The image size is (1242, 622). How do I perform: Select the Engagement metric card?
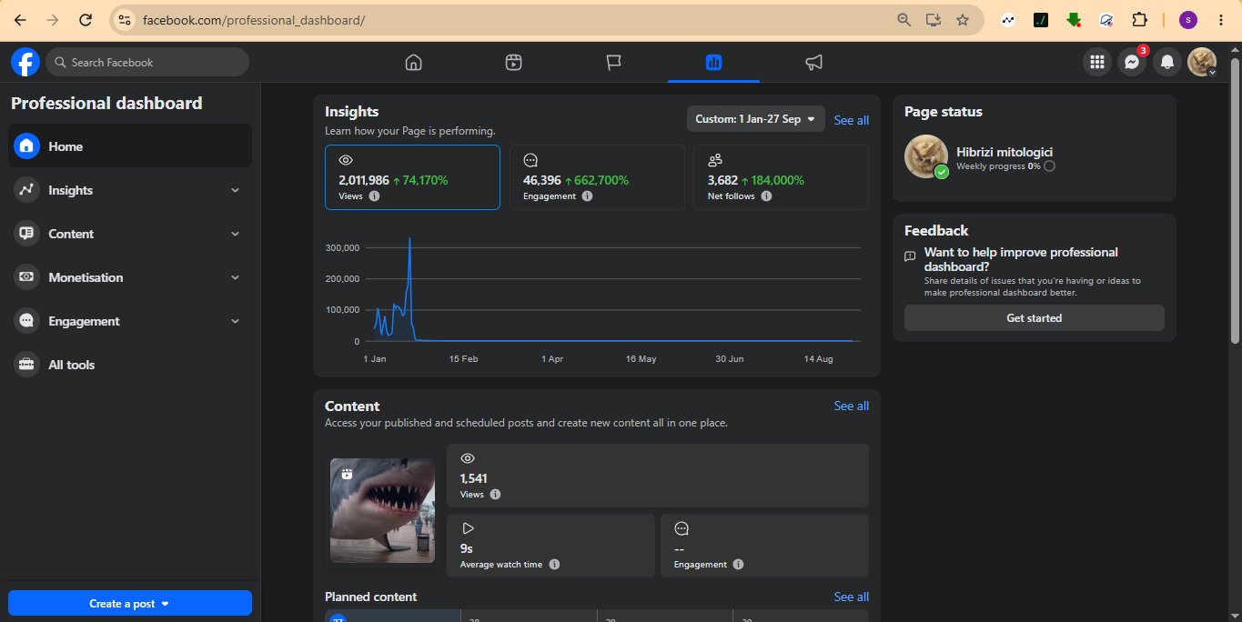[597, 177]
